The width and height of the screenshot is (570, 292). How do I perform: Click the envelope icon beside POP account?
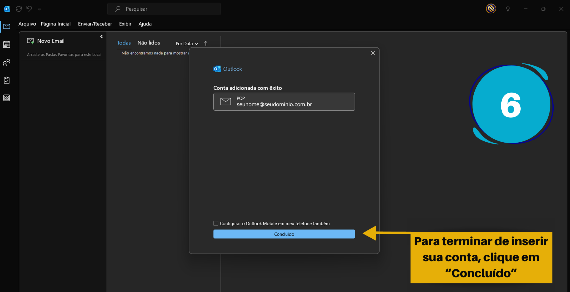(226, 102)
